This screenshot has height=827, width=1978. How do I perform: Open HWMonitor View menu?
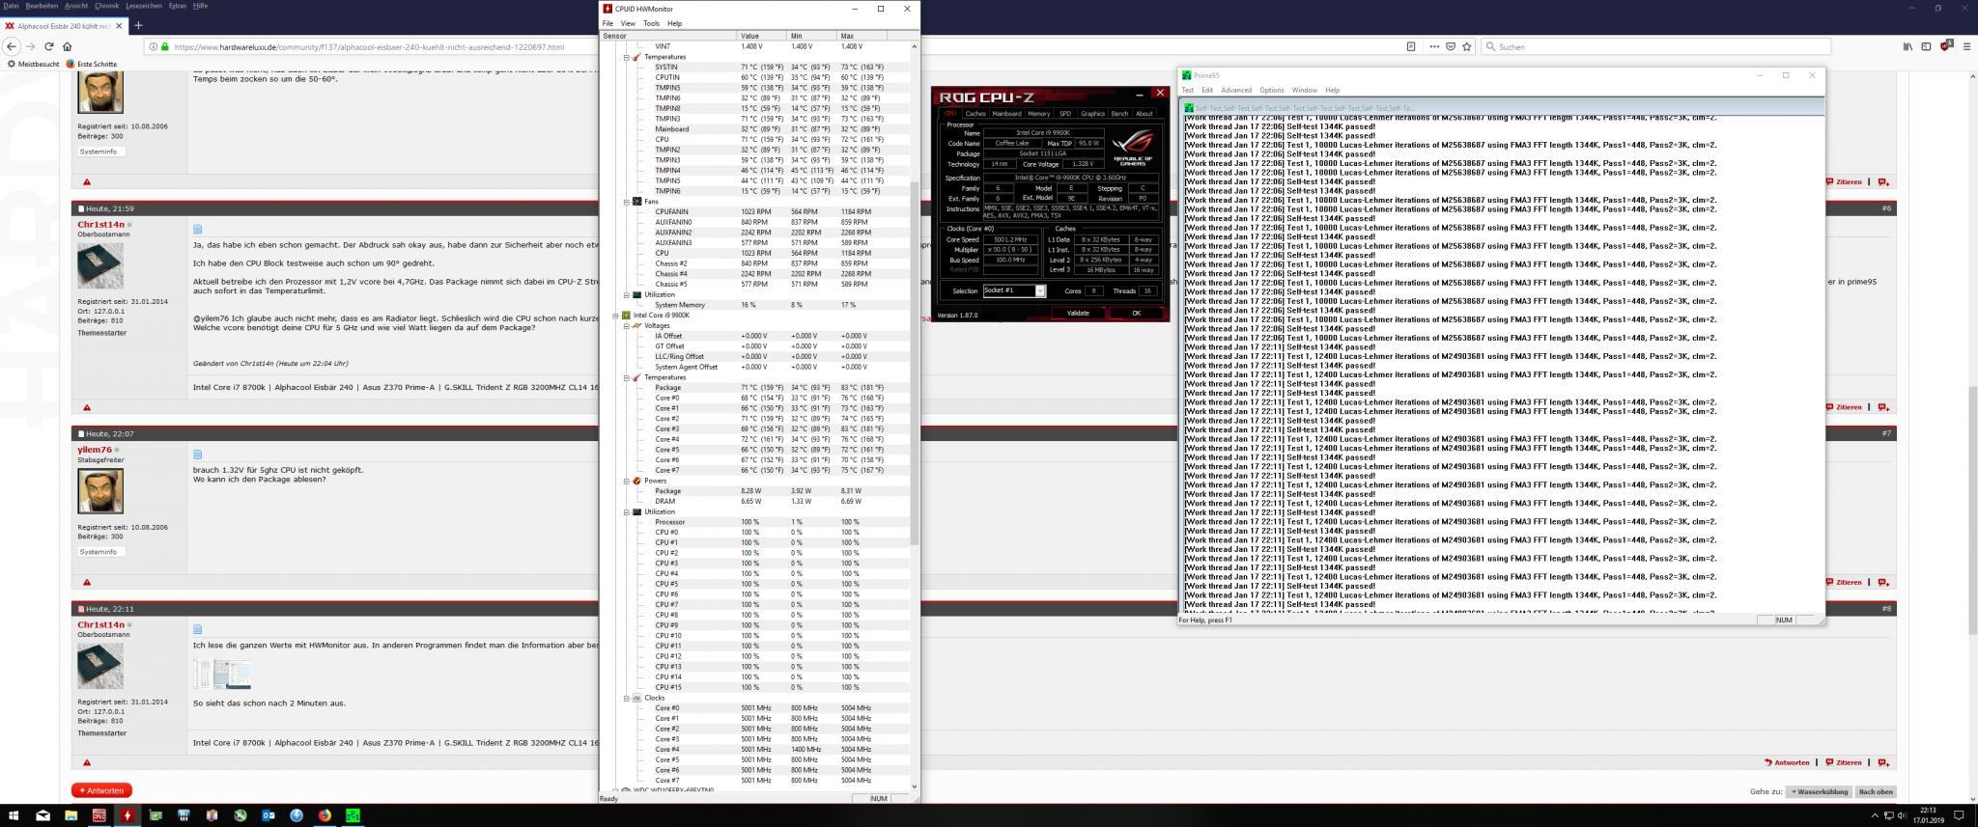628,23
